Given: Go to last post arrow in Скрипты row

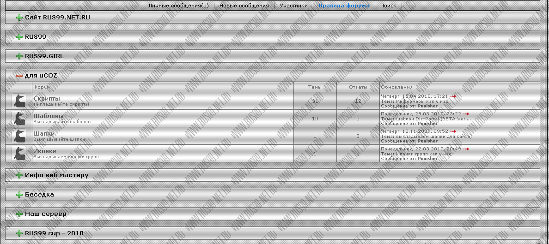Looking at the screenshot, I should tap(453, 96).
